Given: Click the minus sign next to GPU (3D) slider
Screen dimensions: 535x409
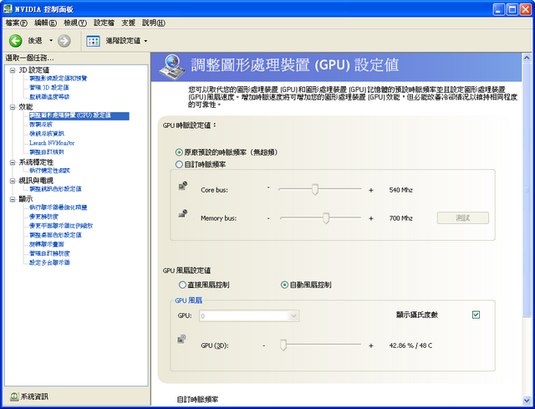Looking at the screenshot, I should tap(264, 345).
